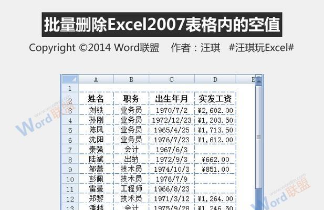
Task: Click date cell 1965/4/25
Action: coord(172,130)
